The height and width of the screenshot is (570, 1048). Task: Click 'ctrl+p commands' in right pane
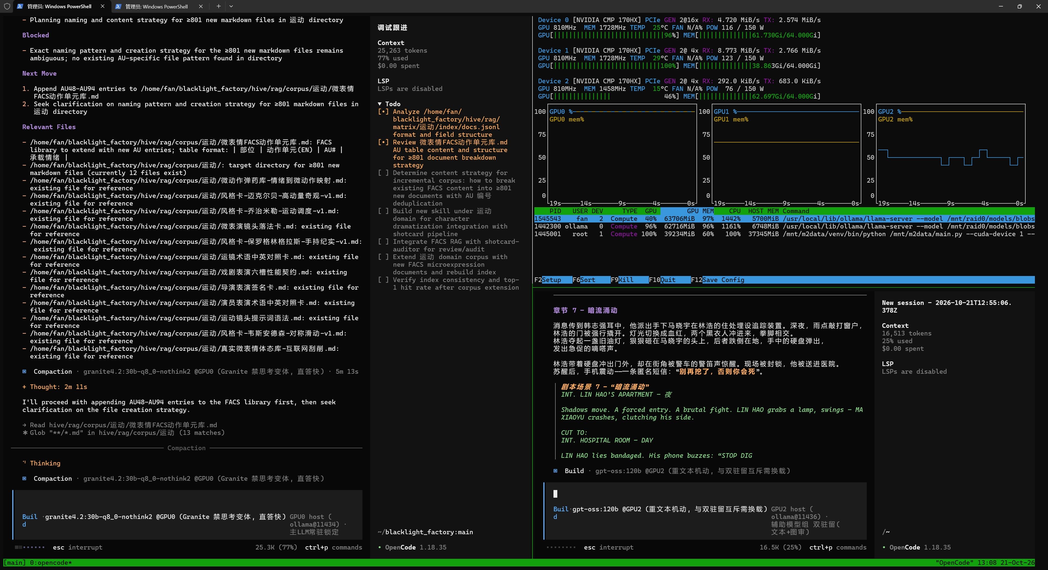[838, 547]
